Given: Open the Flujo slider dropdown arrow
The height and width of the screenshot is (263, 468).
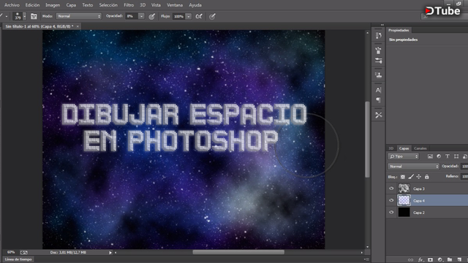Looking at the screenshot, I should tap(189, 16).
